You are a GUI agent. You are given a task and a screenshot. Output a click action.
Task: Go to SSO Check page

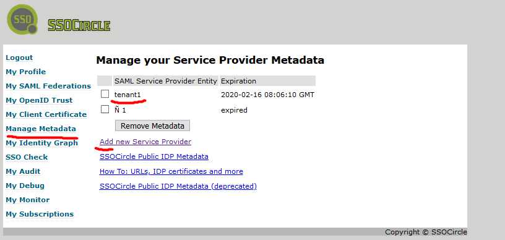tap(27, 157)
